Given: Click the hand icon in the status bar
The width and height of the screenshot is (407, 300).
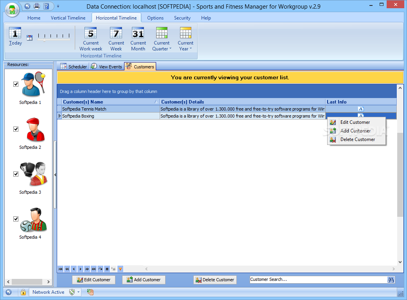Looking at the screenshot, I should click(90, 292).
